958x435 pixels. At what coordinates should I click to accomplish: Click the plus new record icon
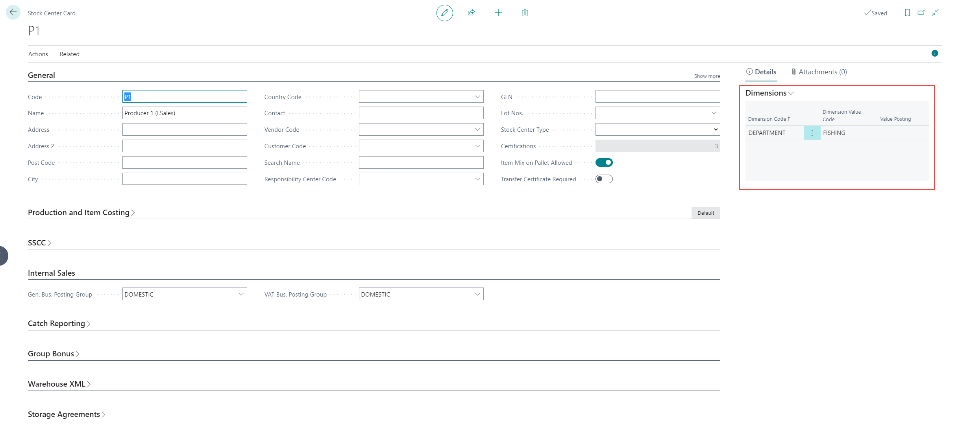pyautogui.click(x=498, y=13)
